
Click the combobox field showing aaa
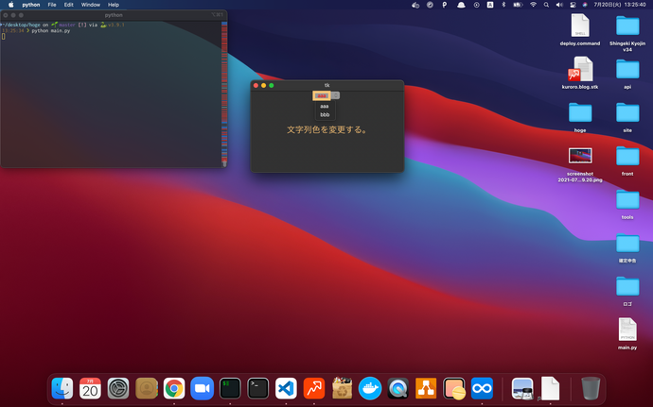coord(322,95)
